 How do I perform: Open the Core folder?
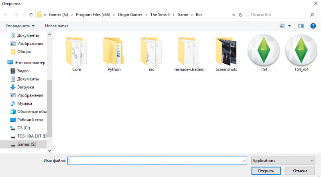click(x=76, y=51)
